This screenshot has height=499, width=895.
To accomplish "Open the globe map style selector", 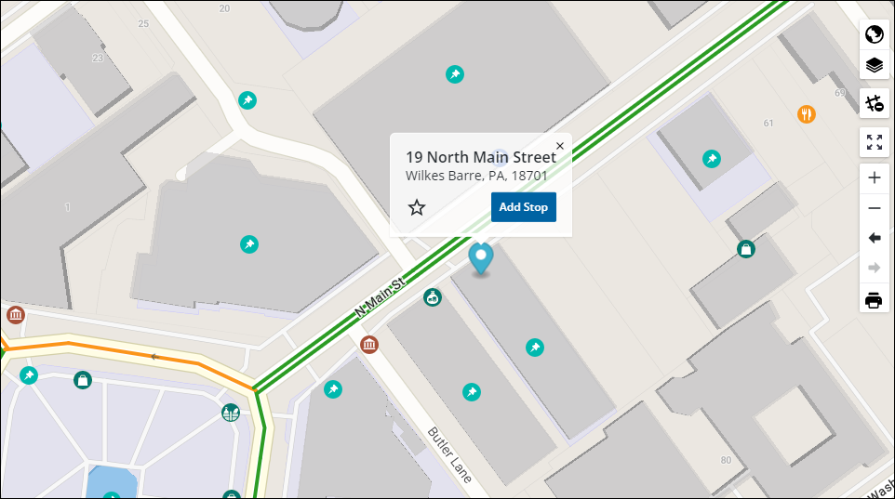I will [x=874, y=35].
